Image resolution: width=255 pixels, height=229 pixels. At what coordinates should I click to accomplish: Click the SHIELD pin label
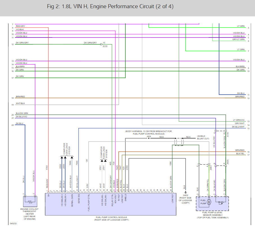pyautogui.click(x=126, y=197)
